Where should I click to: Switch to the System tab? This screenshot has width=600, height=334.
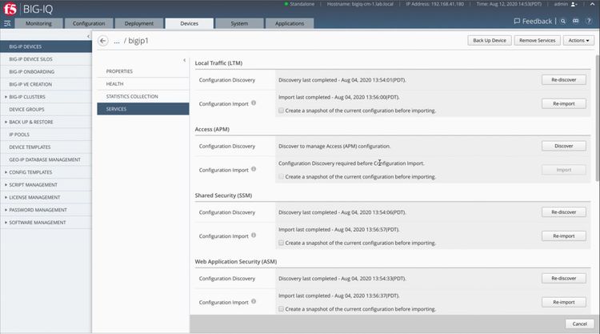(x=239, y=23)
